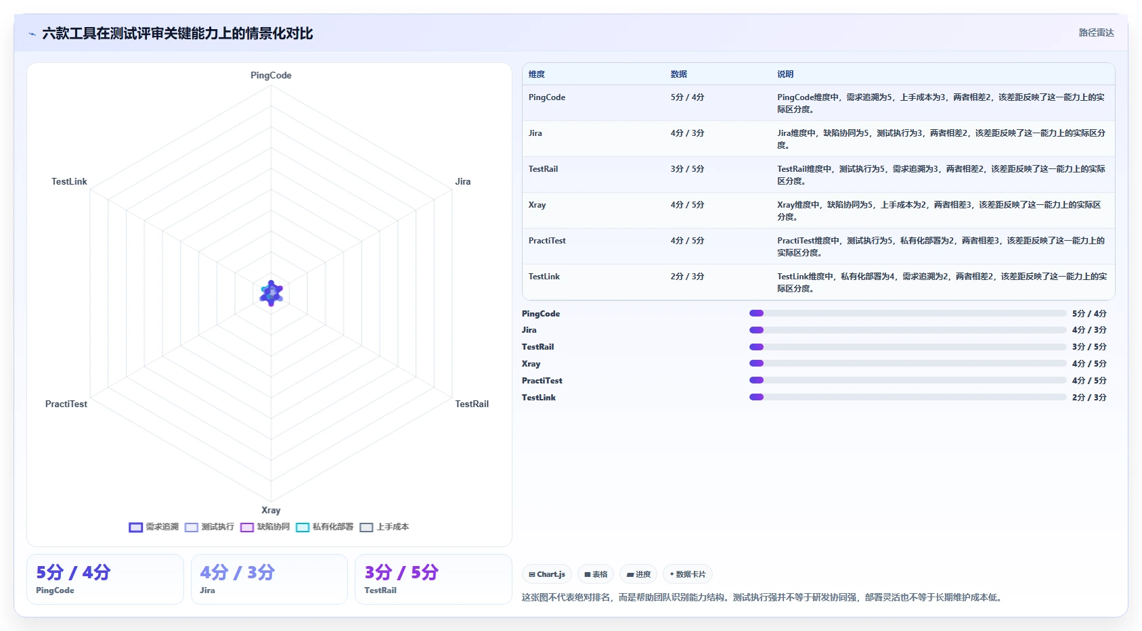Toggle the 缺陷协同 legend swatch
Screen dimensions: 1142x631
247,528
